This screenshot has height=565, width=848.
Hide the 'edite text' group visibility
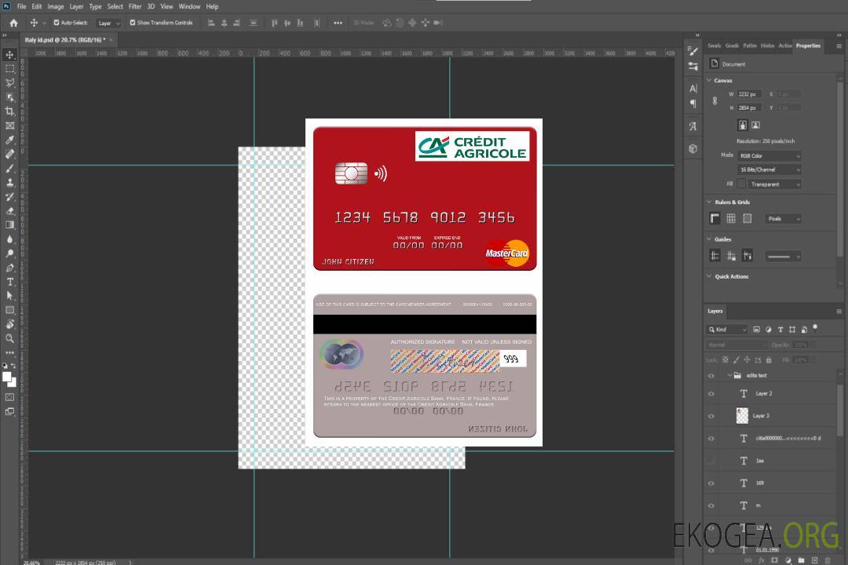click(711, 376)
